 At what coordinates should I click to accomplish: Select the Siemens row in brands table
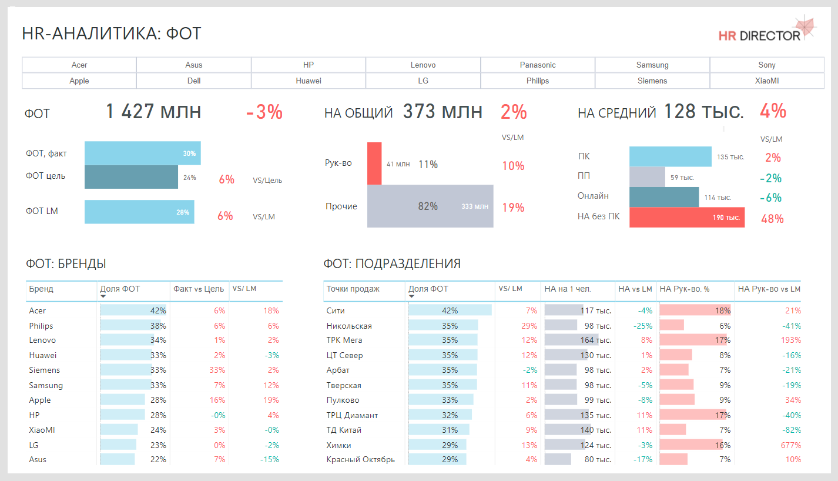155,370
